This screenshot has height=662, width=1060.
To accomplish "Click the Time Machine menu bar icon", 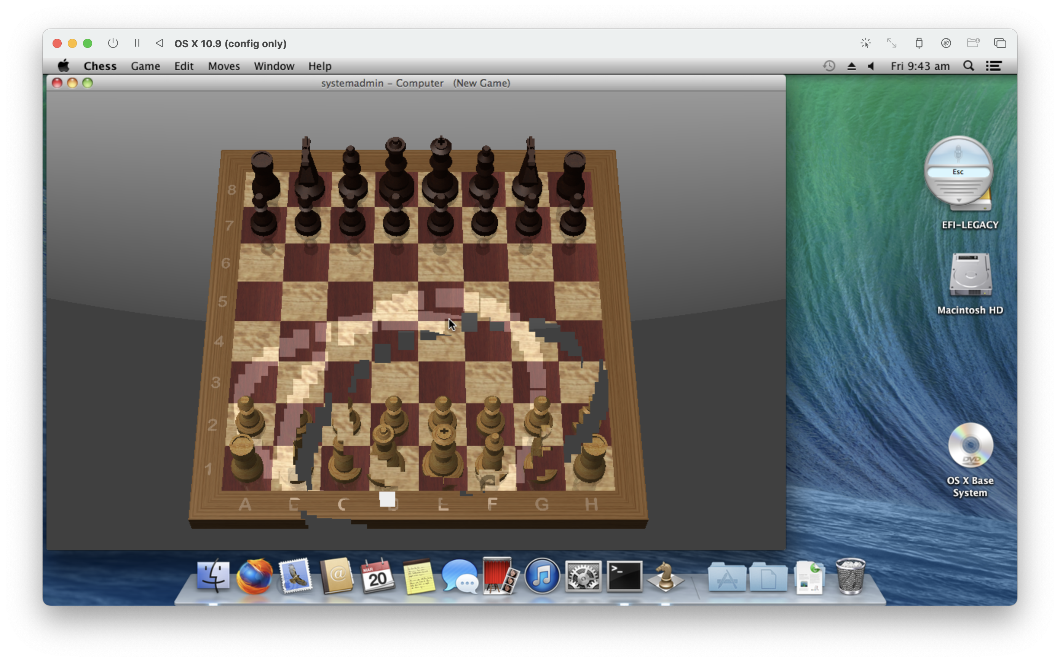I will (x=829, y=66).
